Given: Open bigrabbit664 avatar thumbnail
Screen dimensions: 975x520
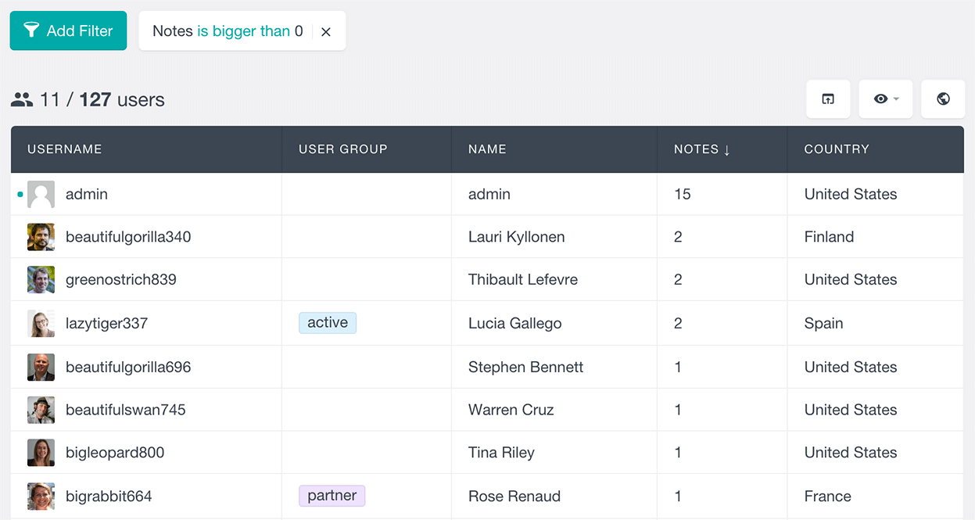Looking at the screenshot, I should click(x=41, y=497).
